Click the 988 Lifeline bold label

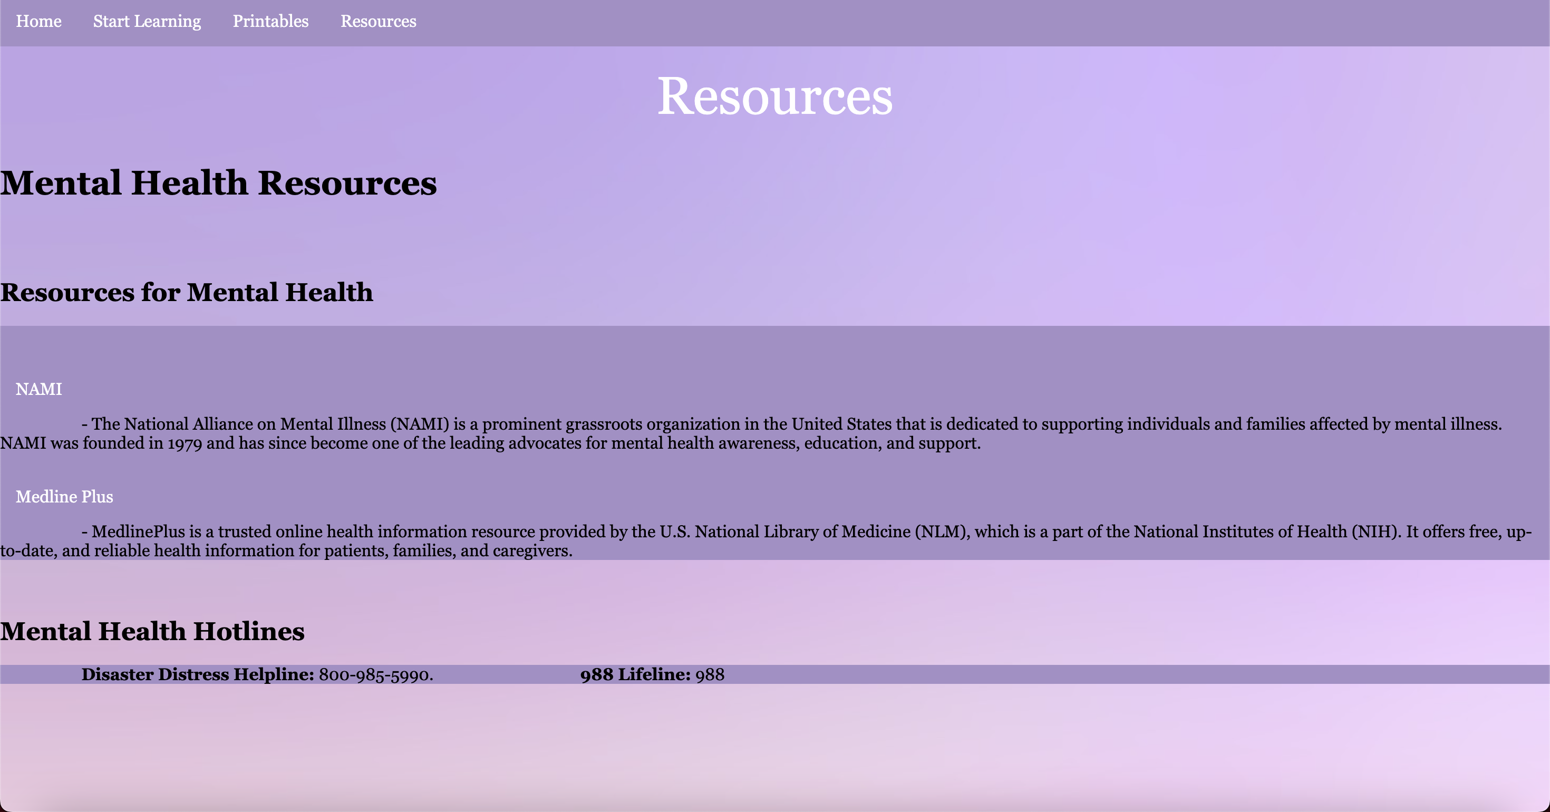point(635,675)
